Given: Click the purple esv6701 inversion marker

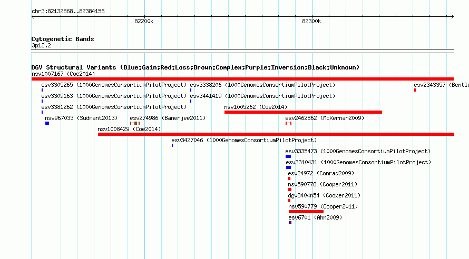Looking at the screenshot, I should click(290, 223).
